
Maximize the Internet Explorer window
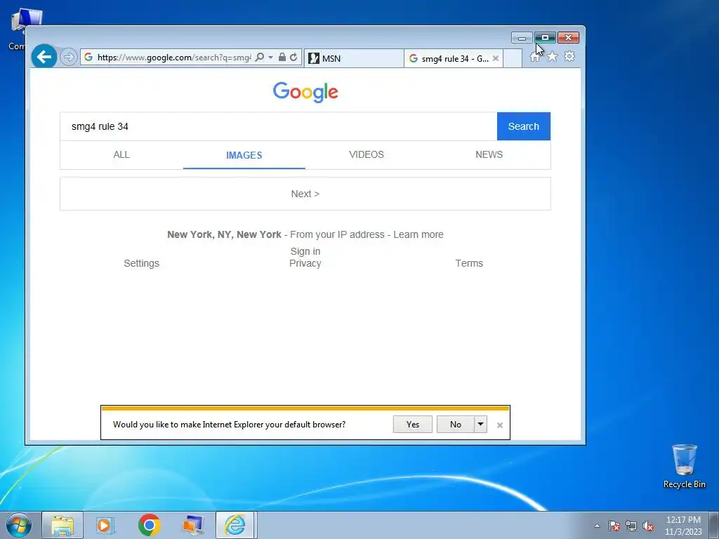tap(545, 38)
